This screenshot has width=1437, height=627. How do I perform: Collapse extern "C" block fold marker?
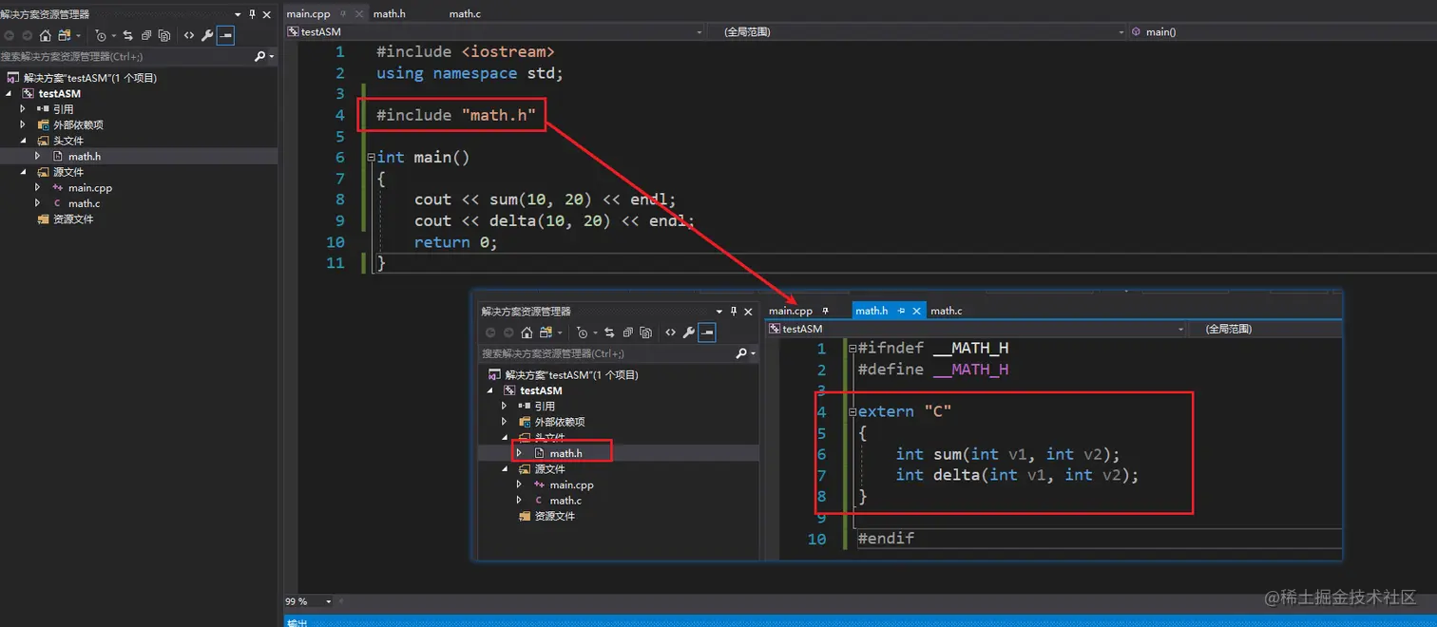point(853,412)
